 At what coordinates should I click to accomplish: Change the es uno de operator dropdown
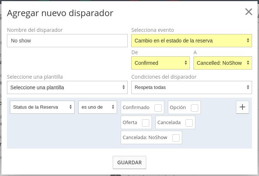(98, 107)
